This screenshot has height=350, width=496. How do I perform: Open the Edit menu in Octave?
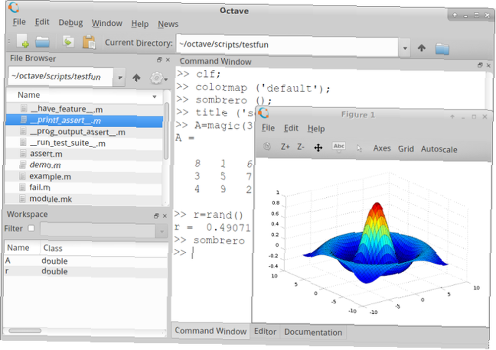[42, 22]
